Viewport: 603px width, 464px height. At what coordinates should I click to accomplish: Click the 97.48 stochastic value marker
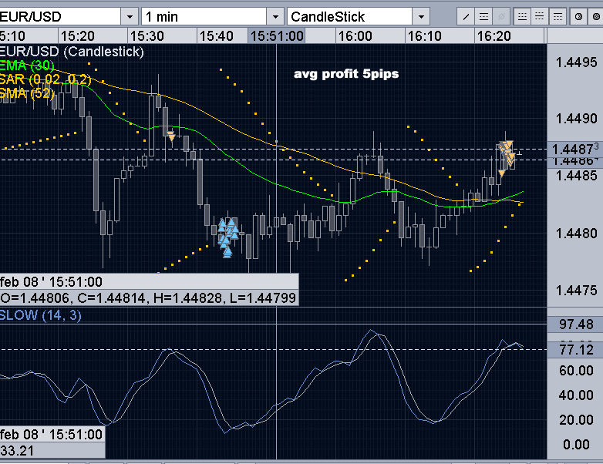click(575, 324)
